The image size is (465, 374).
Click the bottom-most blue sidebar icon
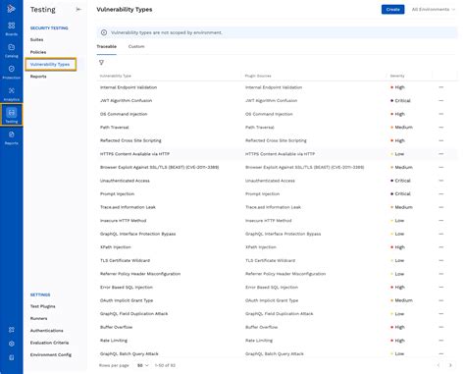[12, 357]
